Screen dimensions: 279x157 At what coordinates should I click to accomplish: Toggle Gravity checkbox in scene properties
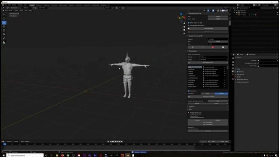[238, 72]
